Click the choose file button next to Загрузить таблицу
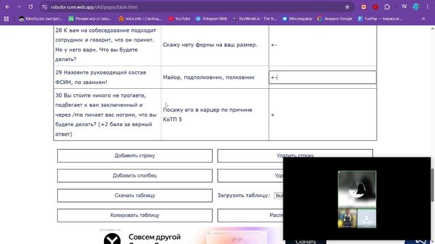The width and height of the screenshot is (435, 244). 278,196
